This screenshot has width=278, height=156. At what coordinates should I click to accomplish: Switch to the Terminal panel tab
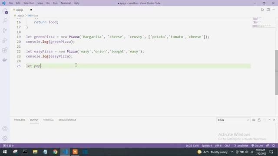[x=48, y=120]
